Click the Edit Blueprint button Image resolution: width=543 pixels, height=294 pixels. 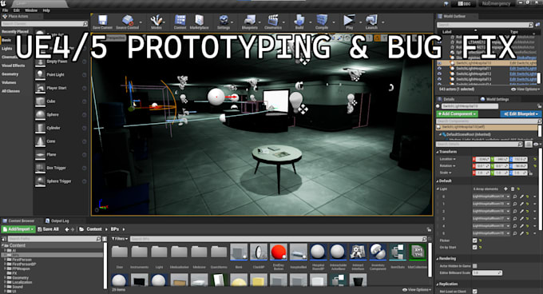pos(521,114)
